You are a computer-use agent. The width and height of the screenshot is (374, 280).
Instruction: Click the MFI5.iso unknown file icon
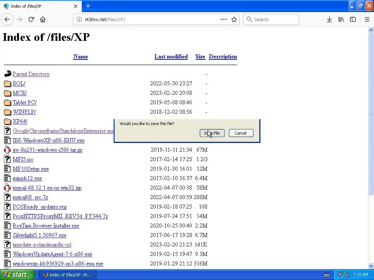[7, 159]
